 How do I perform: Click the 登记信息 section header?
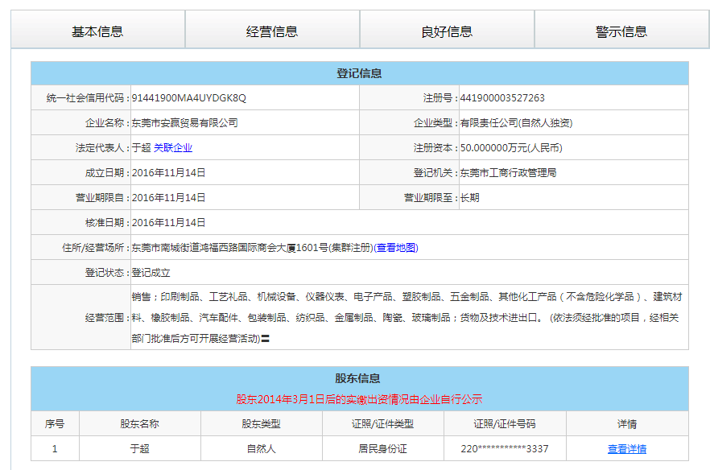pyautogui.click(x=359, y=74)
